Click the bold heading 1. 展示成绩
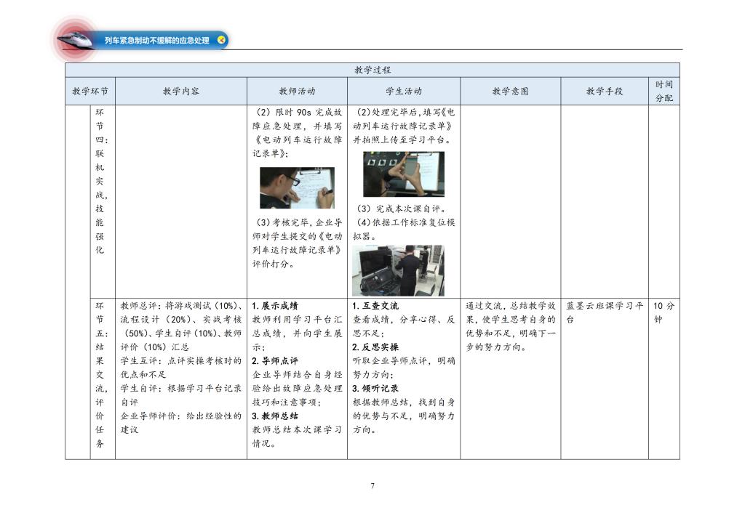Screen dimensions: 745x526 point(275,306)
